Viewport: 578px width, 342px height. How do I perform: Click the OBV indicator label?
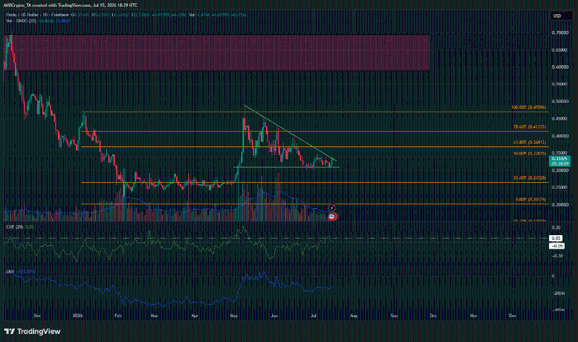click(10, 271)
